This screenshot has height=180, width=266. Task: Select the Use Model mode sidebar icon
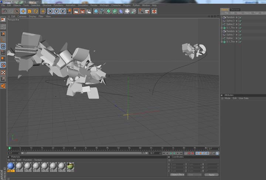tap(3, 34)
